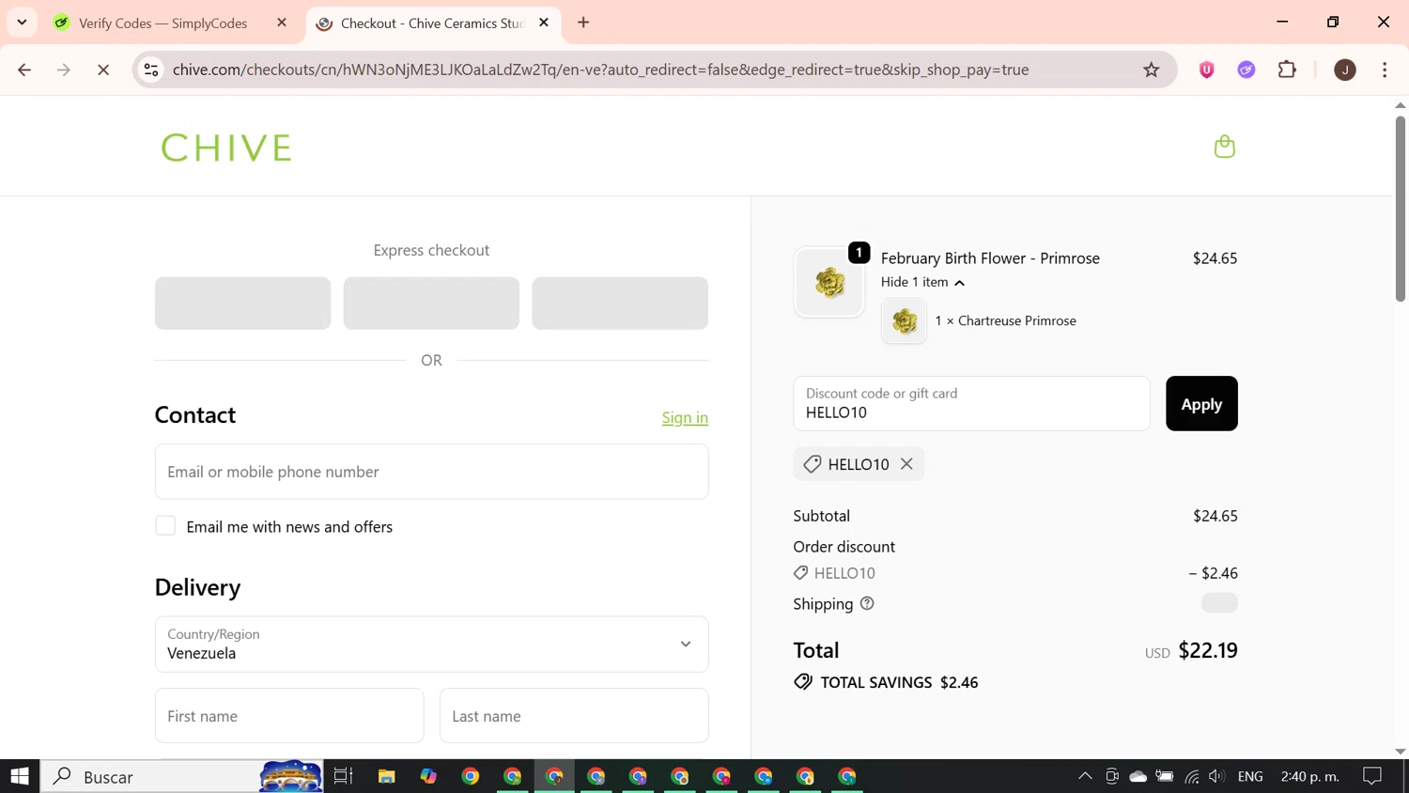
Task: Open the tab search dropdown arrow
Action: pyautogui.click(x=22, y=23)
